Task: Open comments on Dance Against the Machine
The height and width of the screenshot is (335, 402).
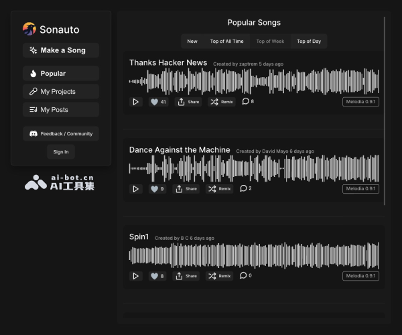Action: pos(246,189)
